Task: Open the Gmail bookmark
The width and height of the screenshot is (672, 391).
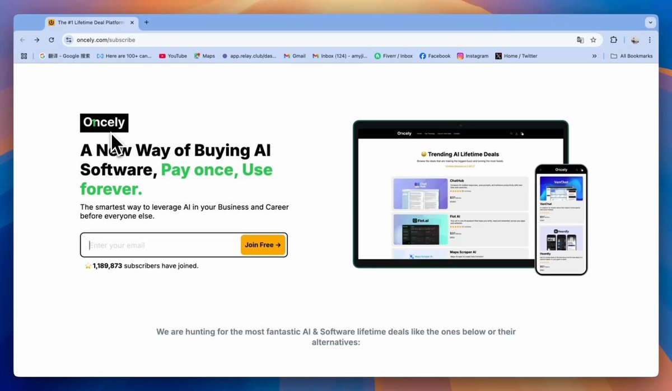Action: click(x=295, y=56)
